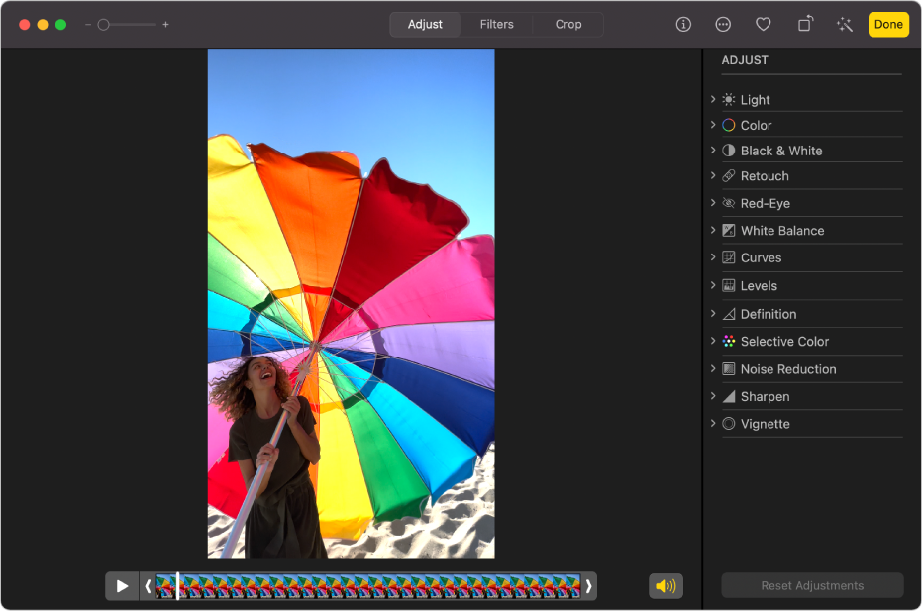Select the Retouch tool icon
Image resolution: width=923 pixels, height=612 pixels.
click(x=729, y=176)
